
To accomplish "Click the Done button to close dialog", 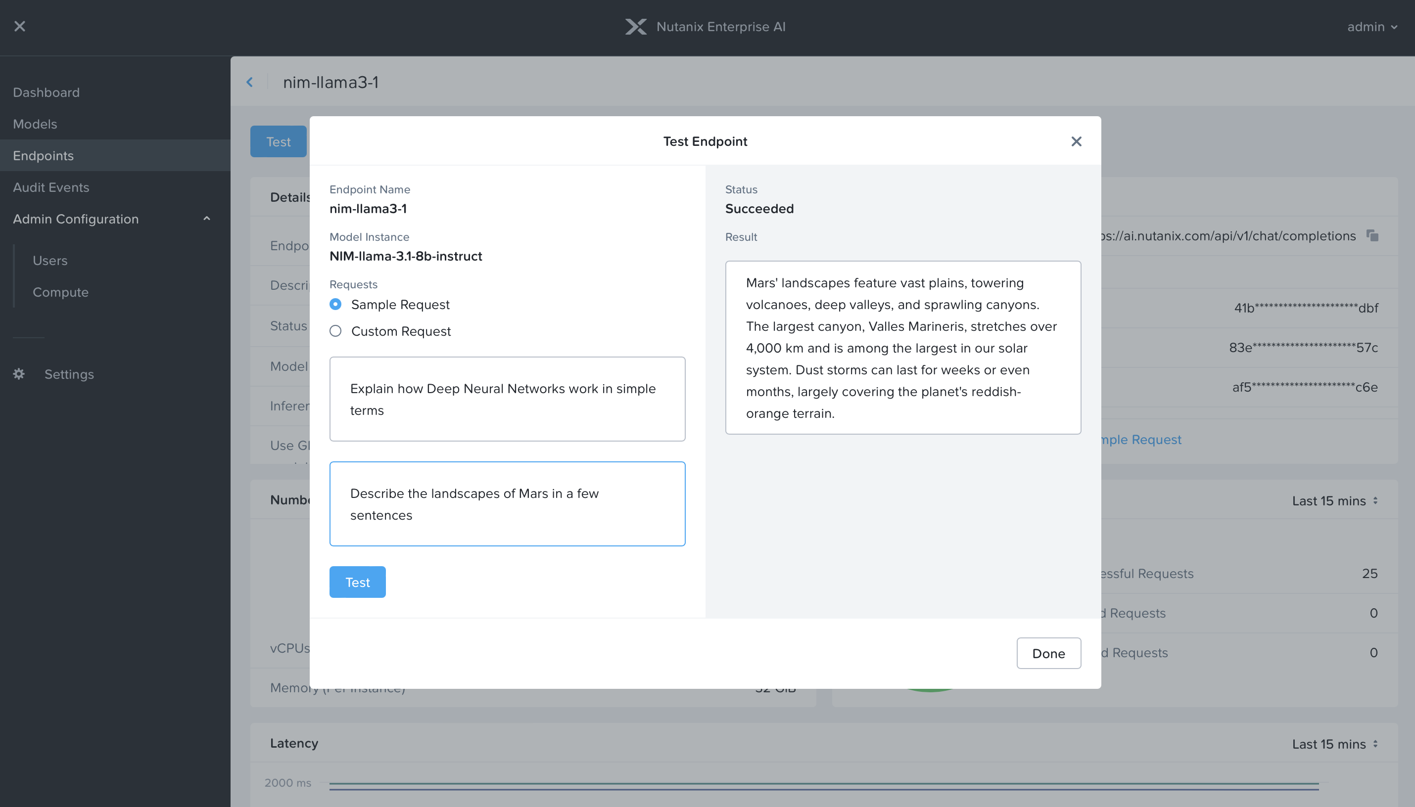I will 1048,653.
